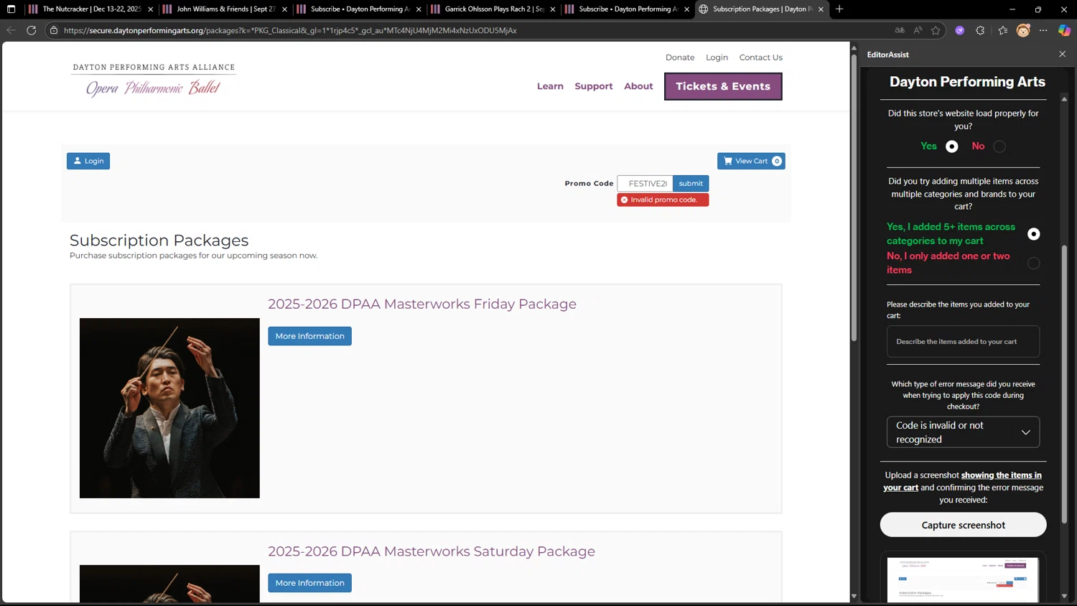This screenshot has height=606, width=1077.
Task: Open the favorites list icon
Action: tap(1003, 30)
